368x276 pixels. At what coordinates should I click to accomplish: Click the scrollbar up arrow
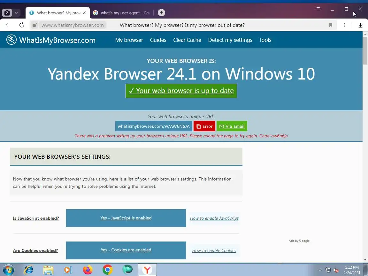pos(365,34)
